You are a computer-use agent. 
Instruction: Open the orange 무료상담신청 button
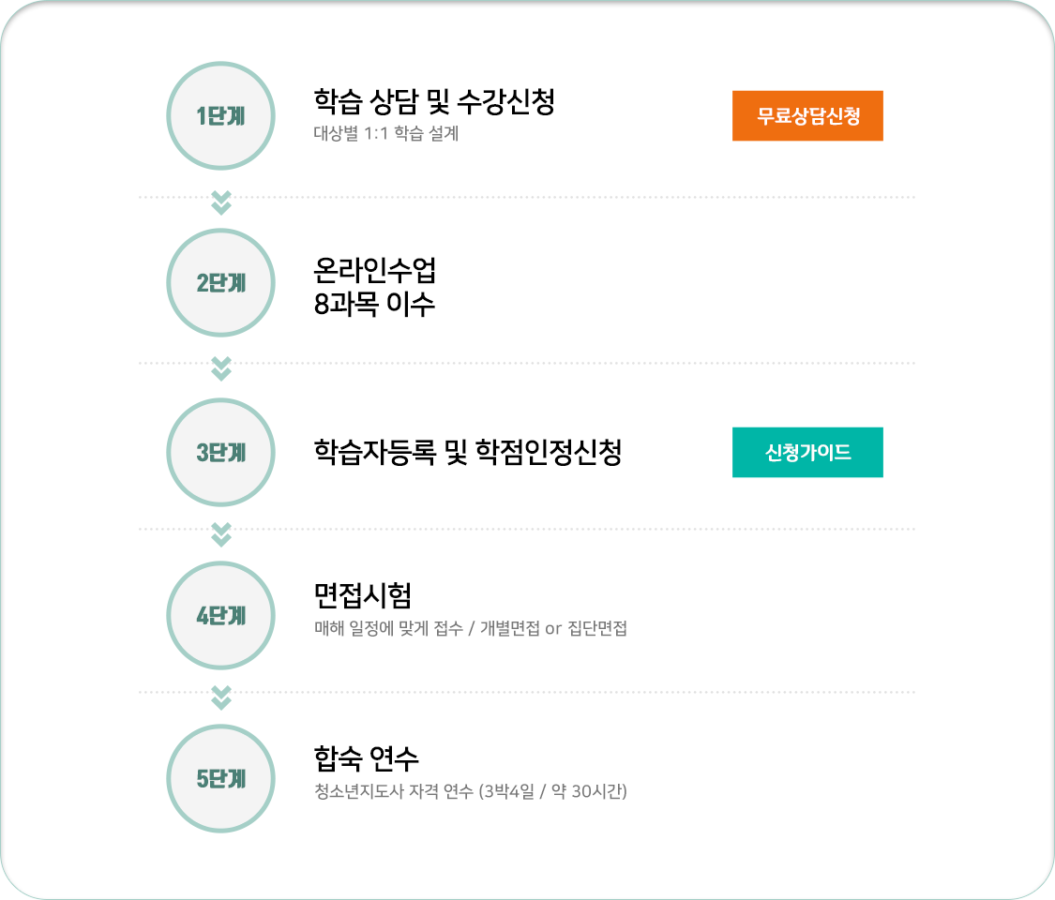coord(807,115)
